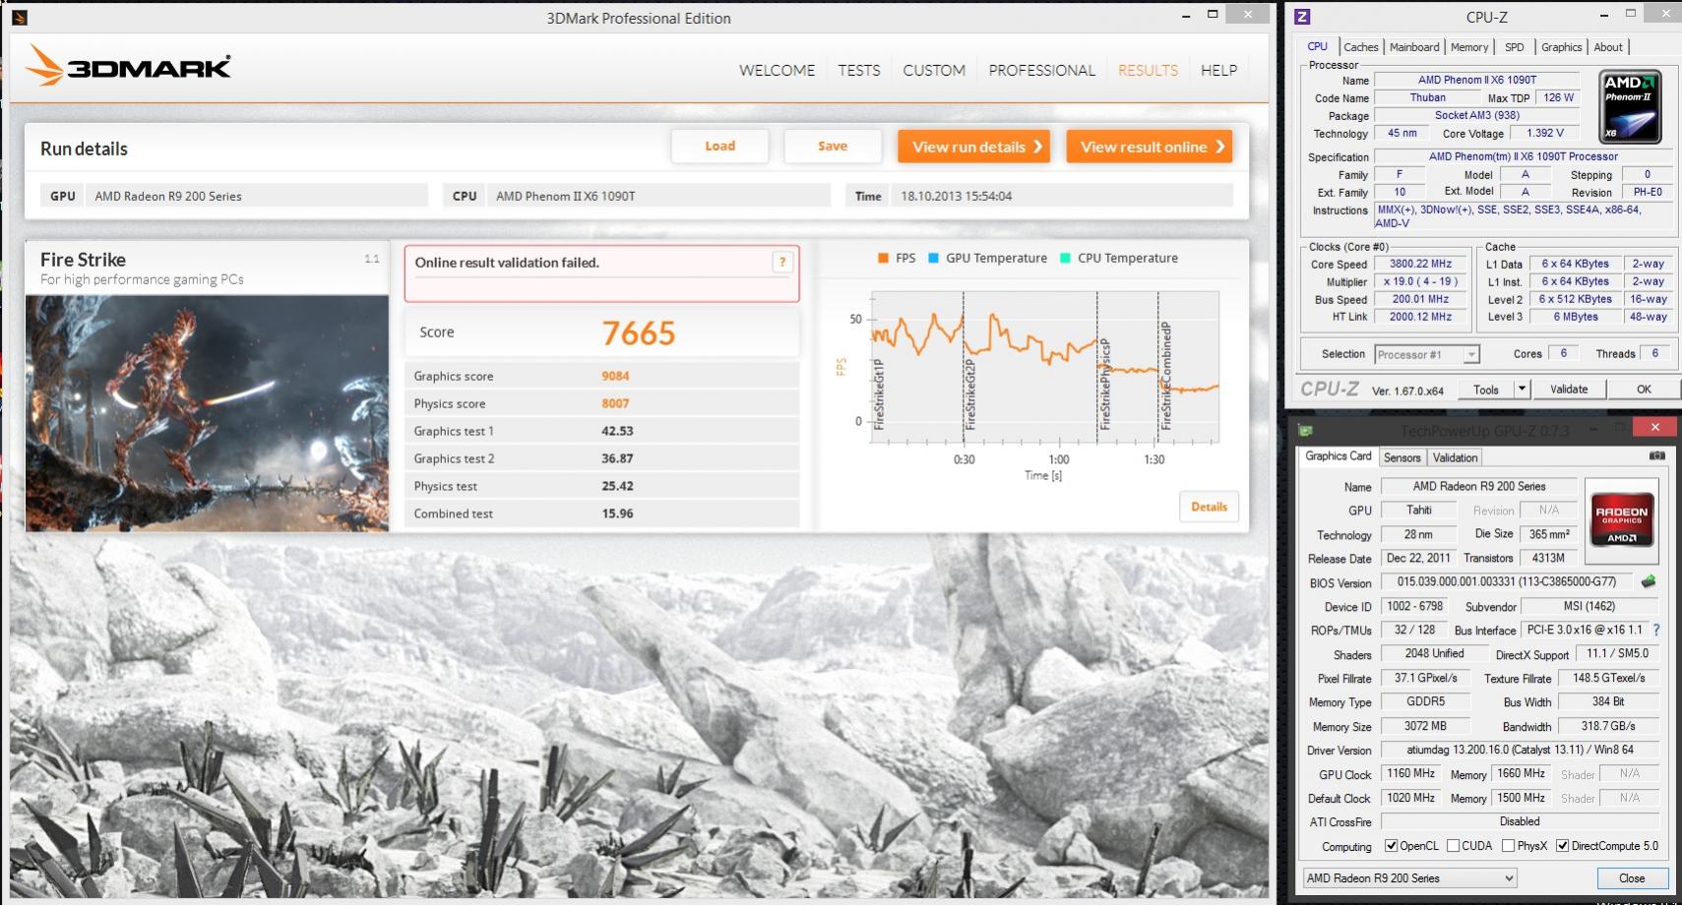1682x905 pixels.
Task: Switch to the CUSTOM section
Action: [934, 71]
